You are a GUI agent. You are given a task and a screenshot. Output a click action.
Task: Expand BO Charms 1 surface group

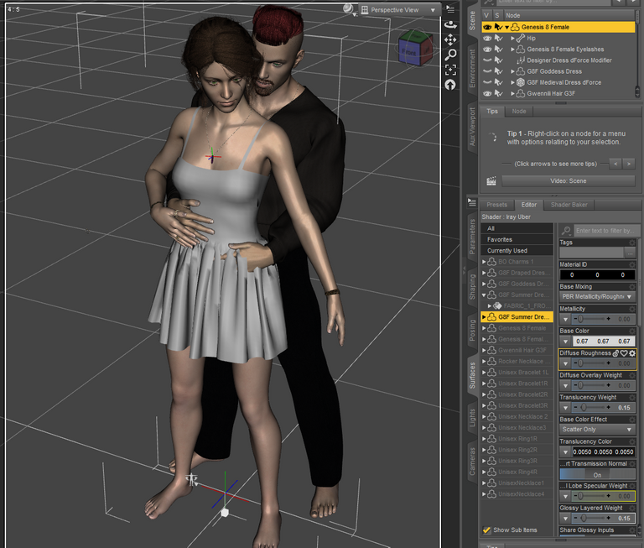[484, 262]
